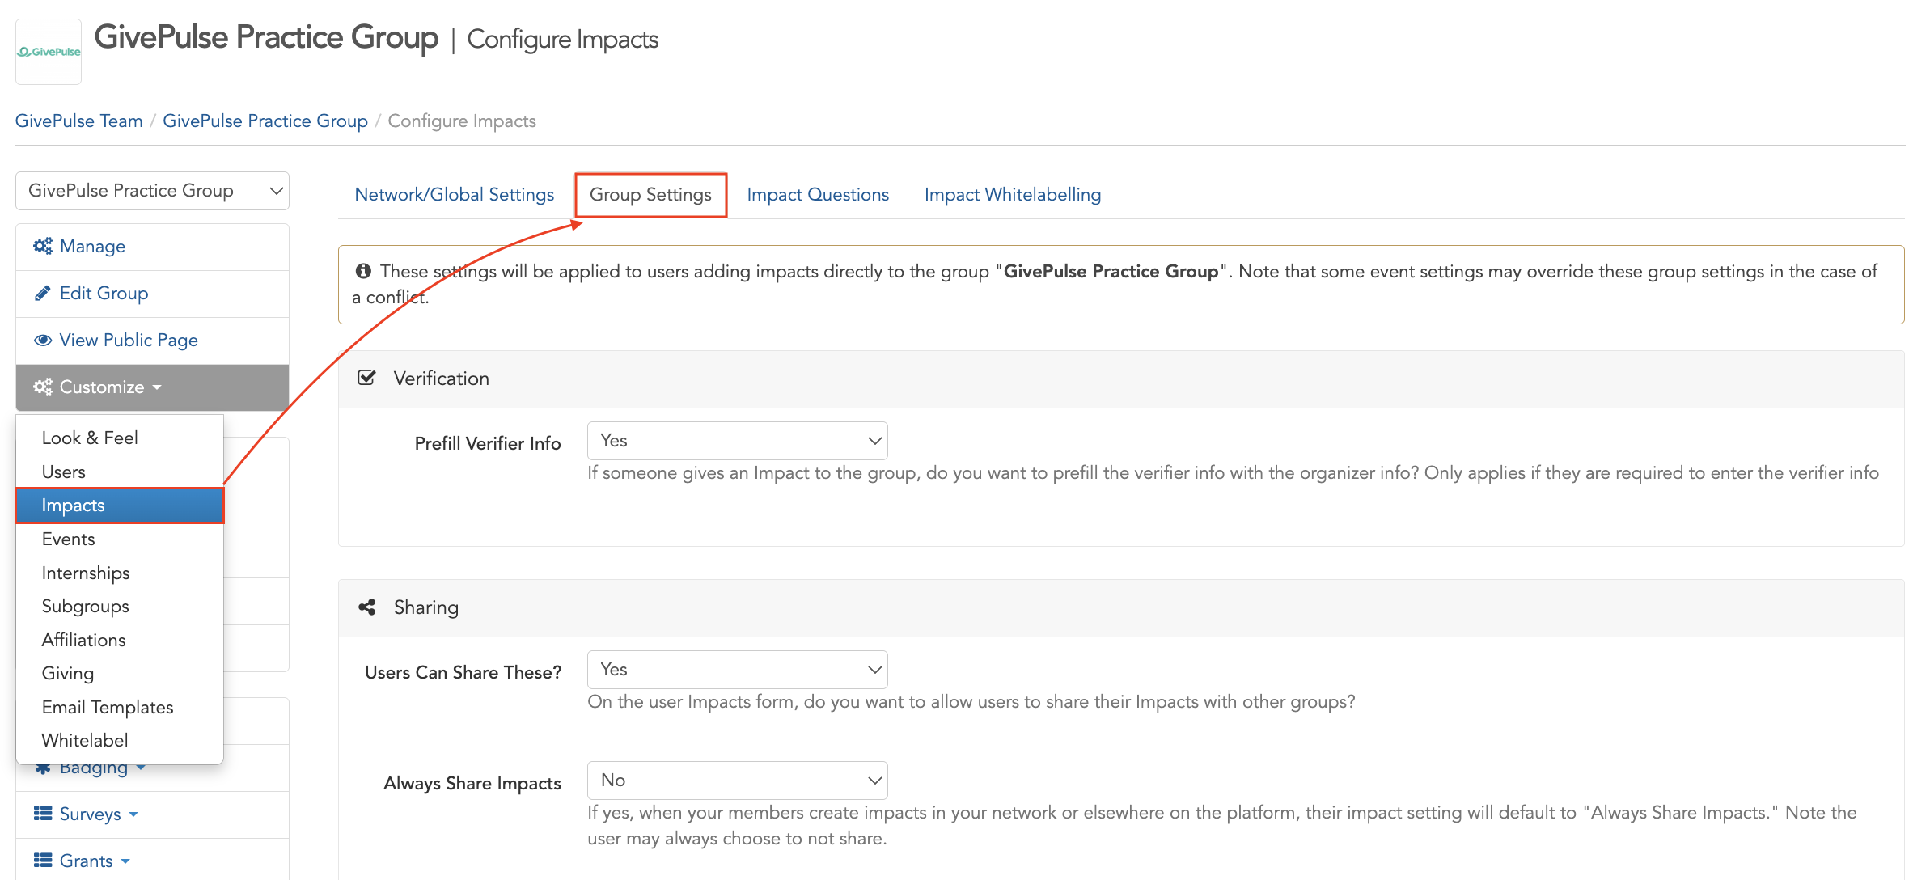Click the Customize gears icon
The height and width of the screenshot is (880, 1930).
coord(42,387)
